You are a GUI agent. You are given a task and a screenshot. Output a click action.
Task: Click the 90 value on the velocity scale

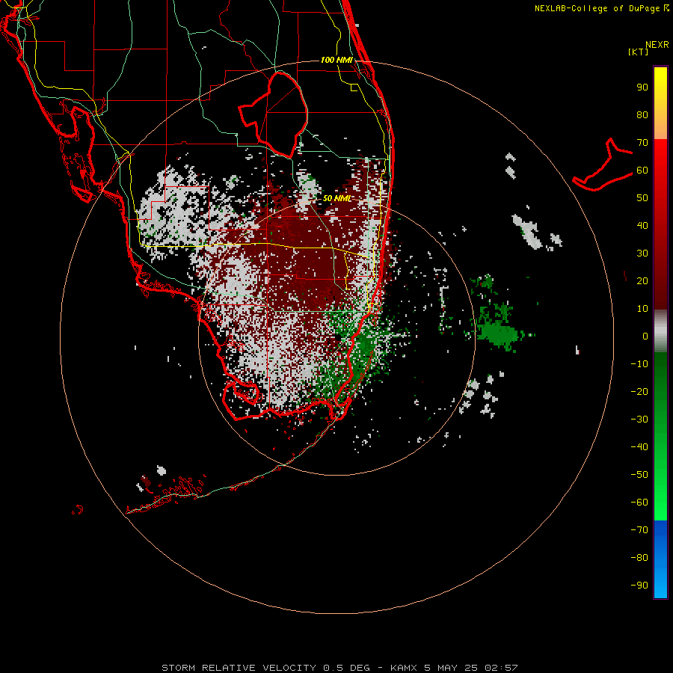click(642, 87)
